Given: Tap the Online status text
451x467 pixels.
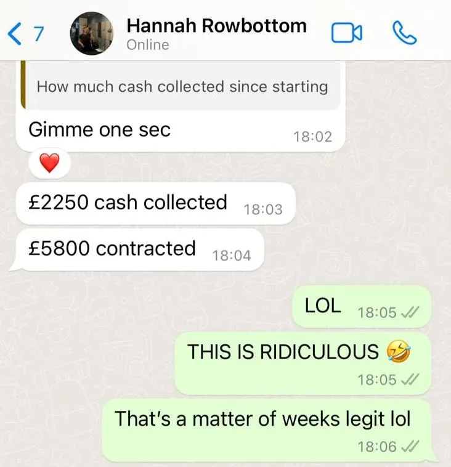Looking at the screenshot, I should 148,45.
